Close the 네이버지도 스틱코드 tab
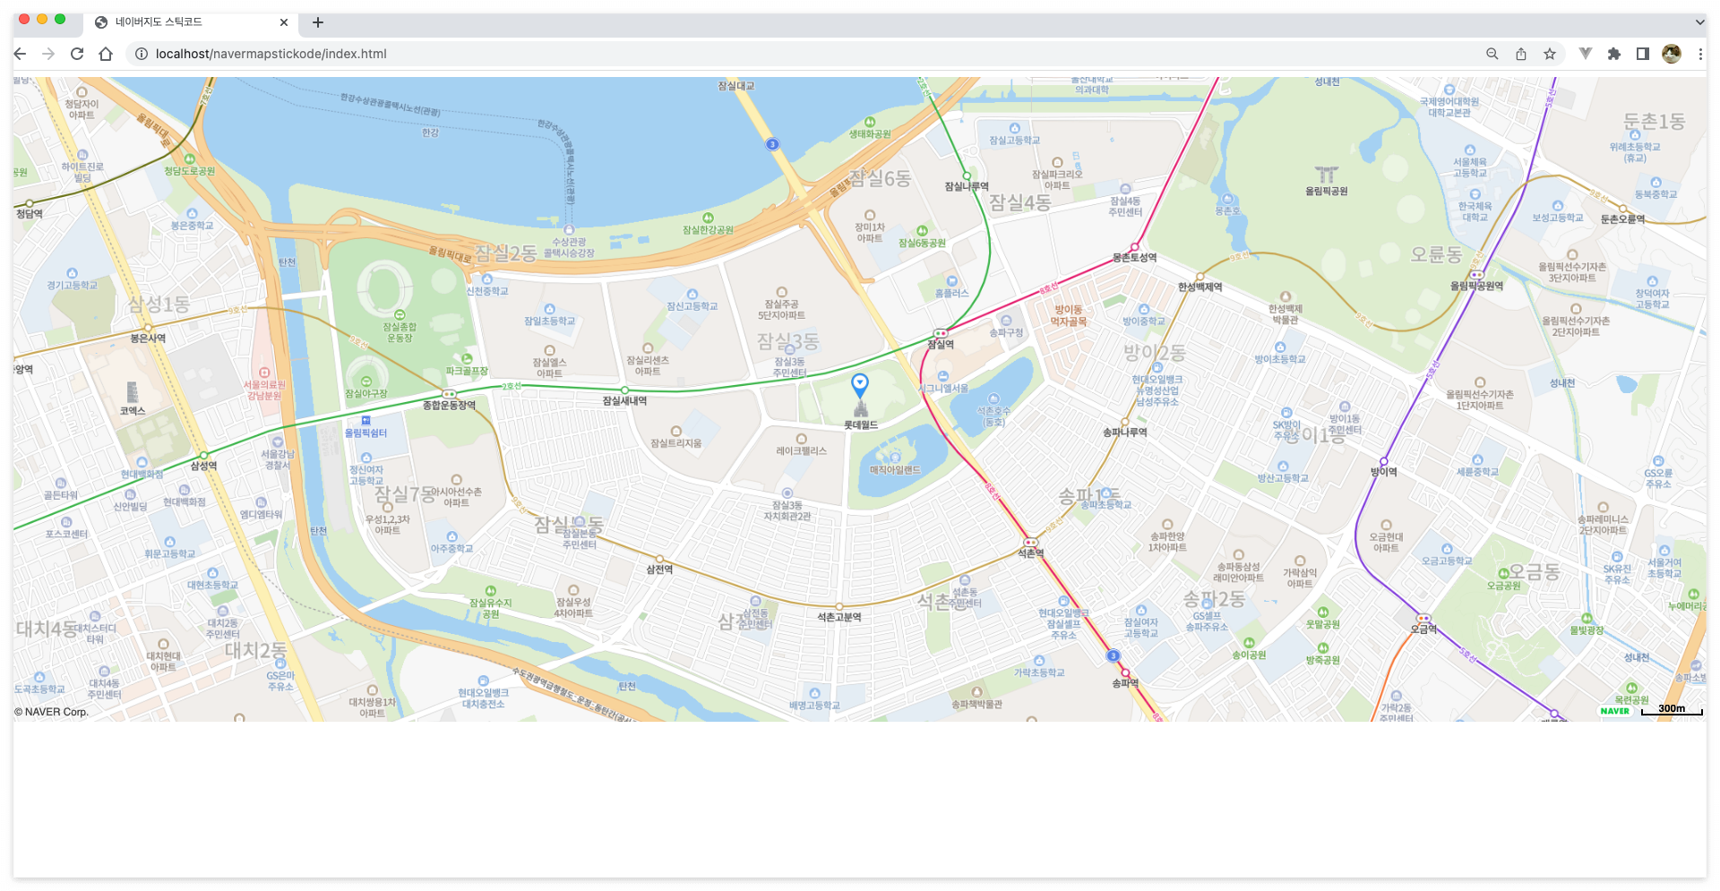Image resolution: width=1720 pixels, height=891 pixels. 284,22
